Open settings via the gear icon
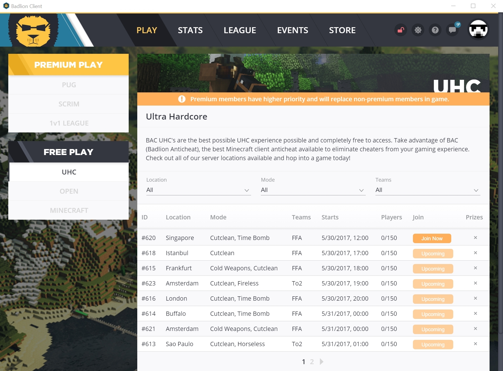The width and height of the screenshot is (503, 371). pyautogui.click(x=418, y=30)
